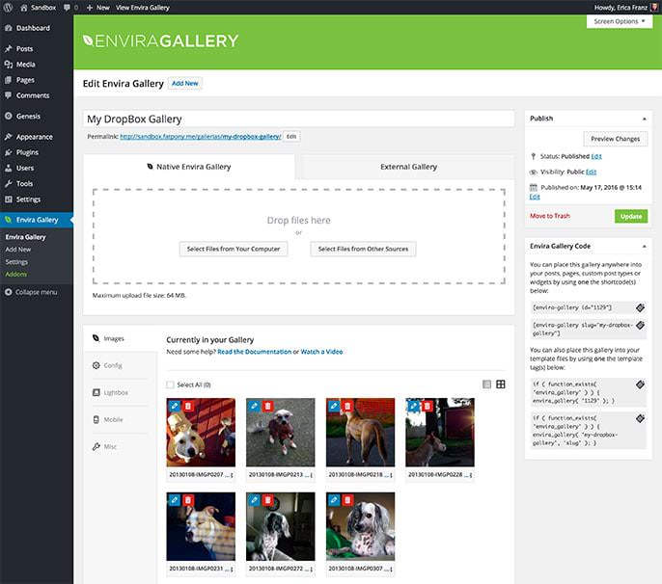Edit the IMGP0307 image via pencil icon
662x584 pixels.
[334, 499]
